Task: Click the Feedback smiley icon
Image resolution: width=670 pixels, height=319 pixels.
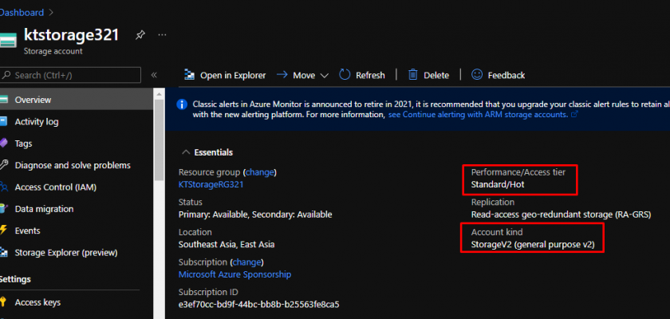Action: click(477, 75)
